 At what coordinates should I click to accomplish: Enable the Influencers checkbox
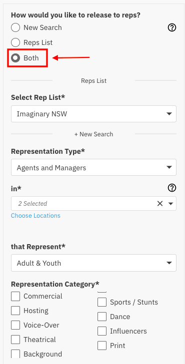[102, 331]
